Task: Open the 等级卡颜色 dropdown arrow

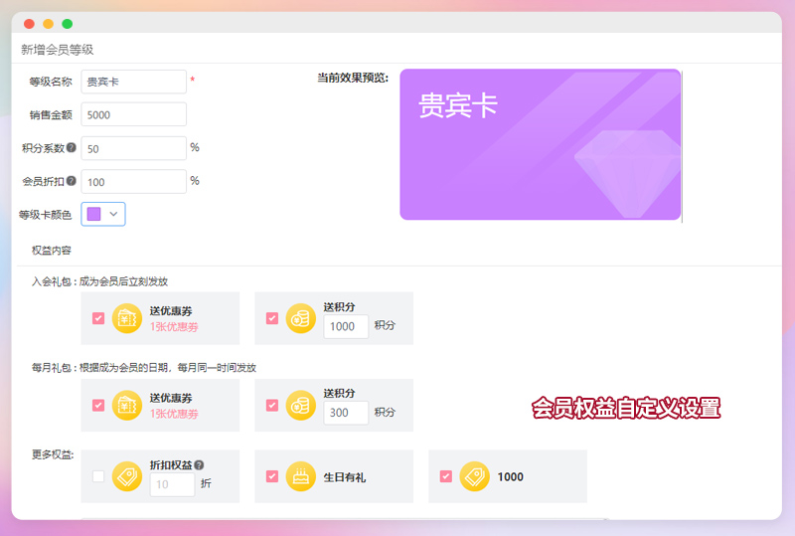Action: [x=114, y=214]
